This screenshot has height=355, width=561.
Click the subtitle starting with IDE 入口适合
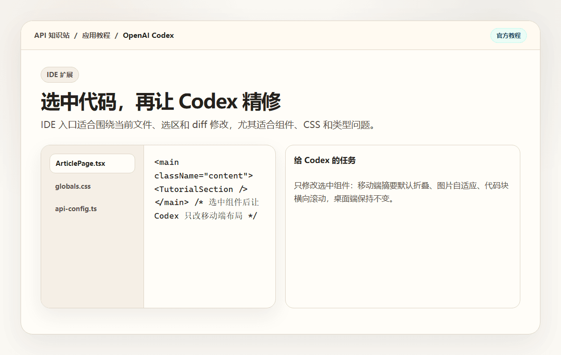208,125
